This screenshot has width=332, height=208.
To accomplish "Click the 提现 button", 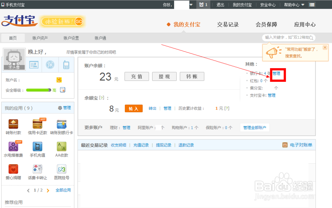I will [x=164, y=77].
